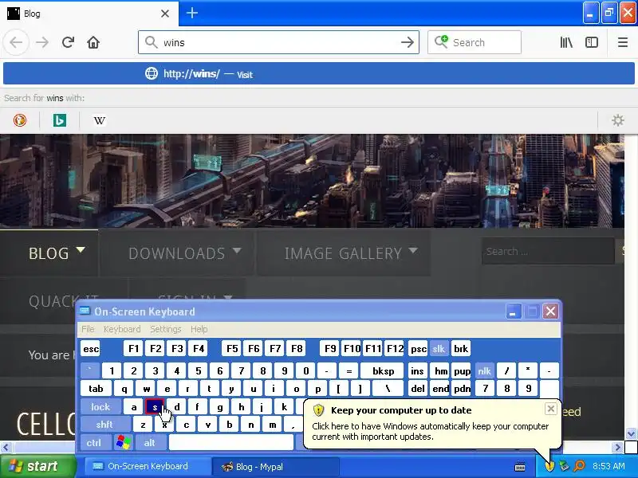Click the browser back arrow button
Image resolution: width=638 pixels, height=478 pixels.
tap(16, 42)
